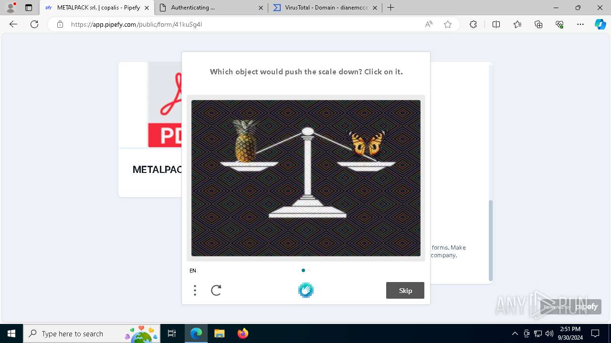This screenshot has width=611, height=343.
Task: View site information lock icon
Action: tap(60, 24)
